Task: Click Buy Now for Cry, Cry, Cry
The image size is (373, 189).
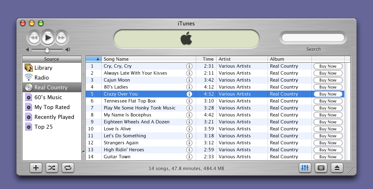Action: pyautogui.click(x=328, y=66)
